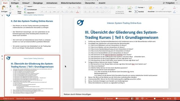This screenshot has width=180, height=101.
Task: Justify the text
Action: [x=98, y=12]
